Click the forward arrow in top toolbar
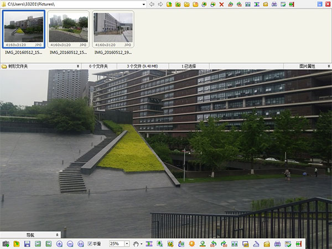Viewport: 332px width, 249px height. click(x=160, y=4)
